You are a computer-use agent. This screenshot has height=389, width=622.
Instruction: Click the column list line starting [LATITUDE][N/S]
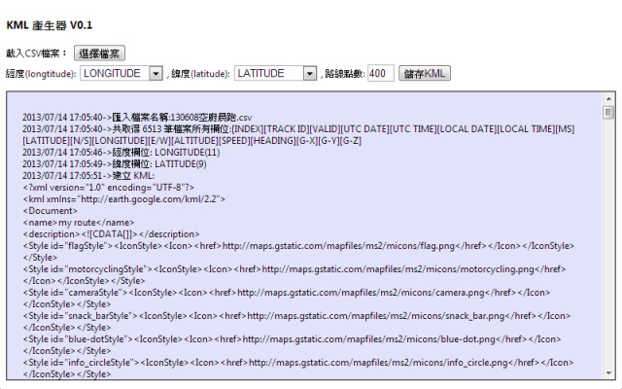tap(192, 141)
